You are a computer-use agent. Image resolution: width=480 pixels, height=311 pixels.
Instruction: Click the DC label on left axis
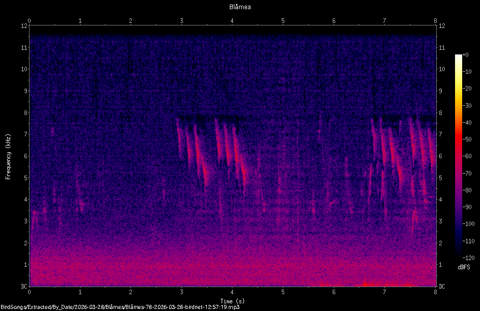(24, 287)
